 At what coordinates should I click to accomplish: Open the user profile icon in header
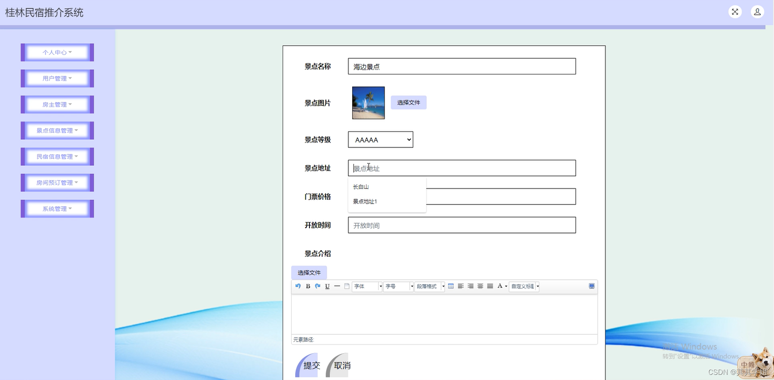(x=758, y=12)
